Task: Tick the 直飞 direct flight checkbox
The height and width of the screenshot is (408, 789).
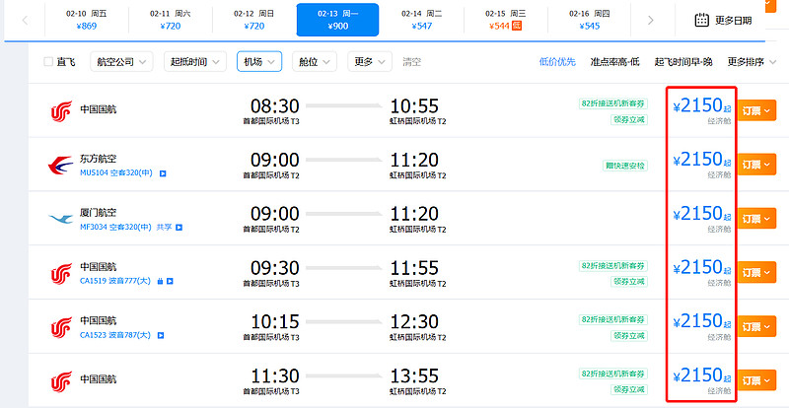Action: pyautogui.click(x=48, y=62)
